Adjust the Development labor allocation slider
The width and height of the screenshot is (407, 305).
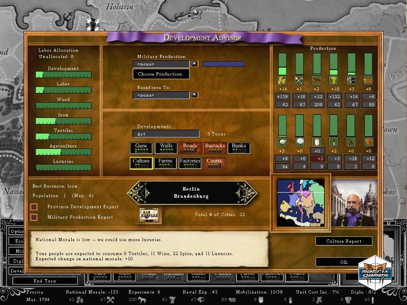(64, 74)
